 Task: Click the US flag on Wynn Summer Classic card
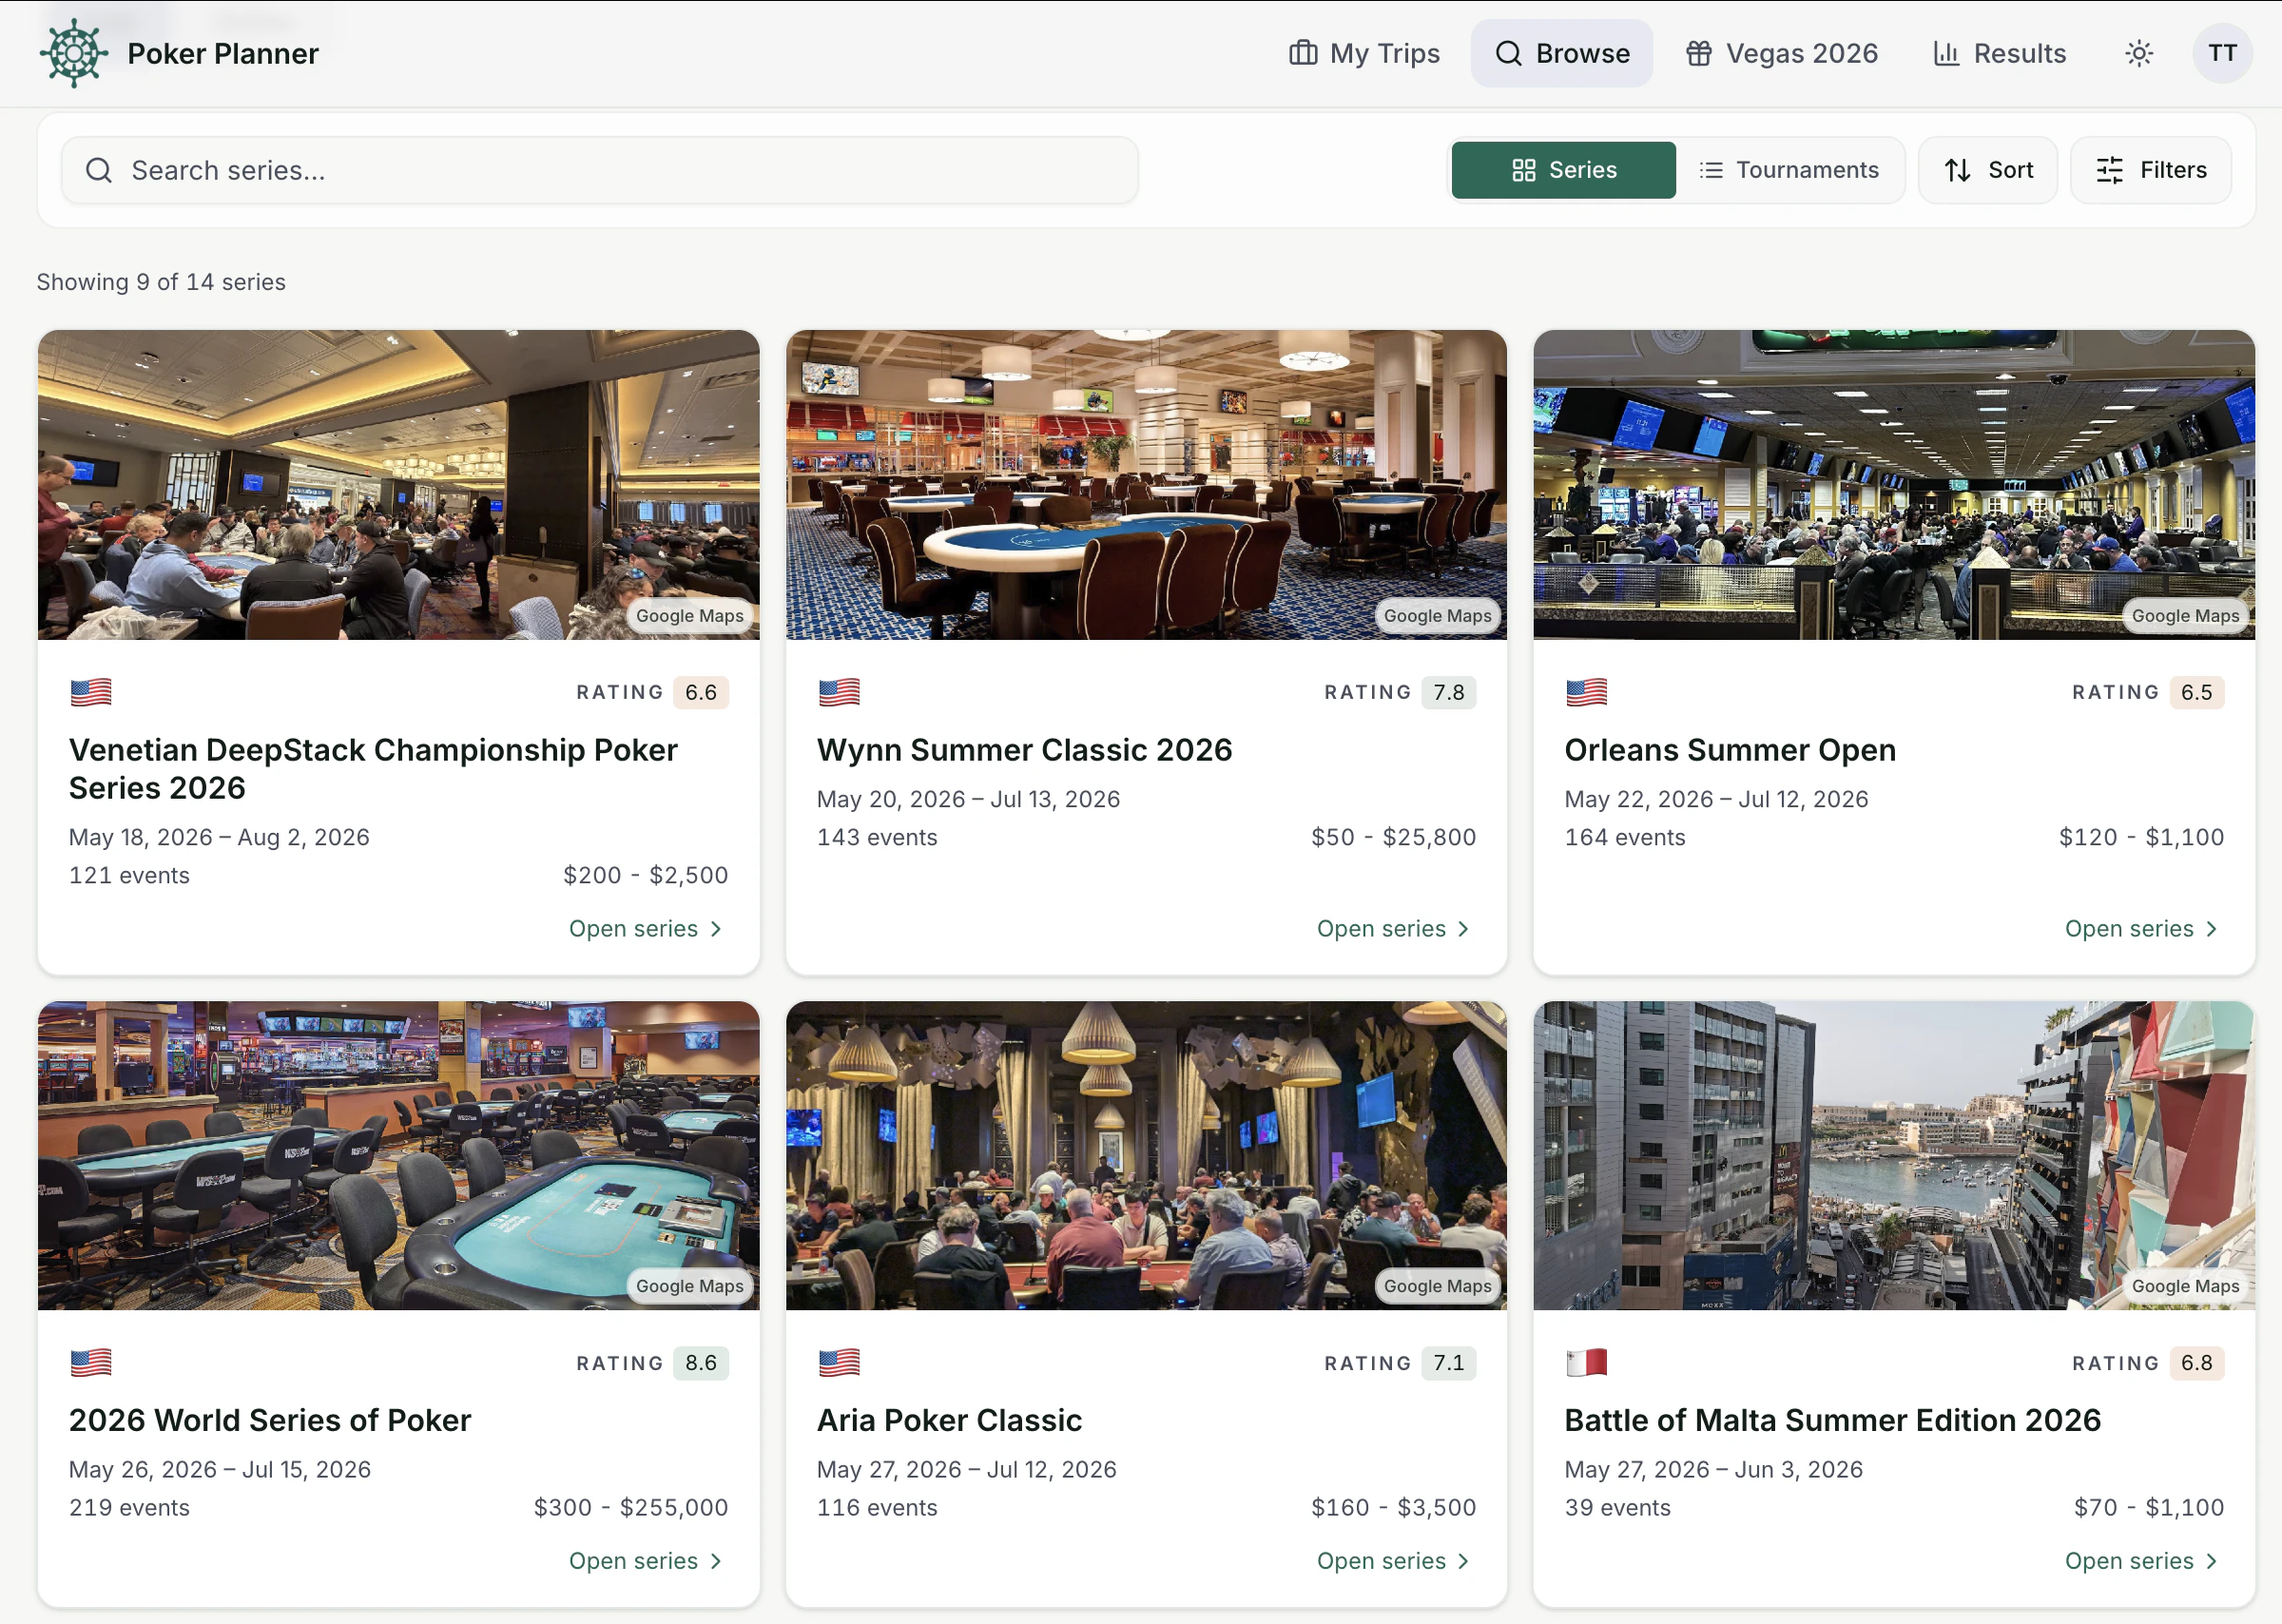[x=839, y=692]
